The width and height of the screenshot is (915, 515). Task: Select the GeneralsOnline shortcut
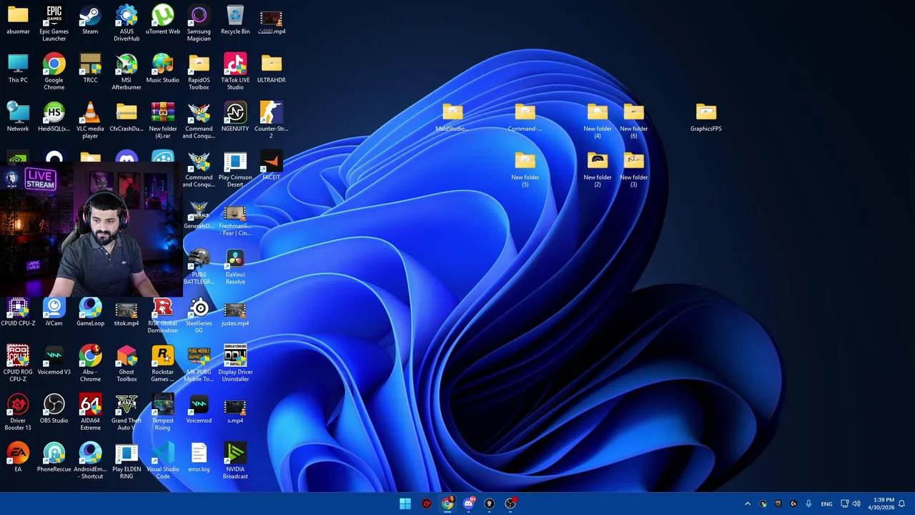point(199,215)
